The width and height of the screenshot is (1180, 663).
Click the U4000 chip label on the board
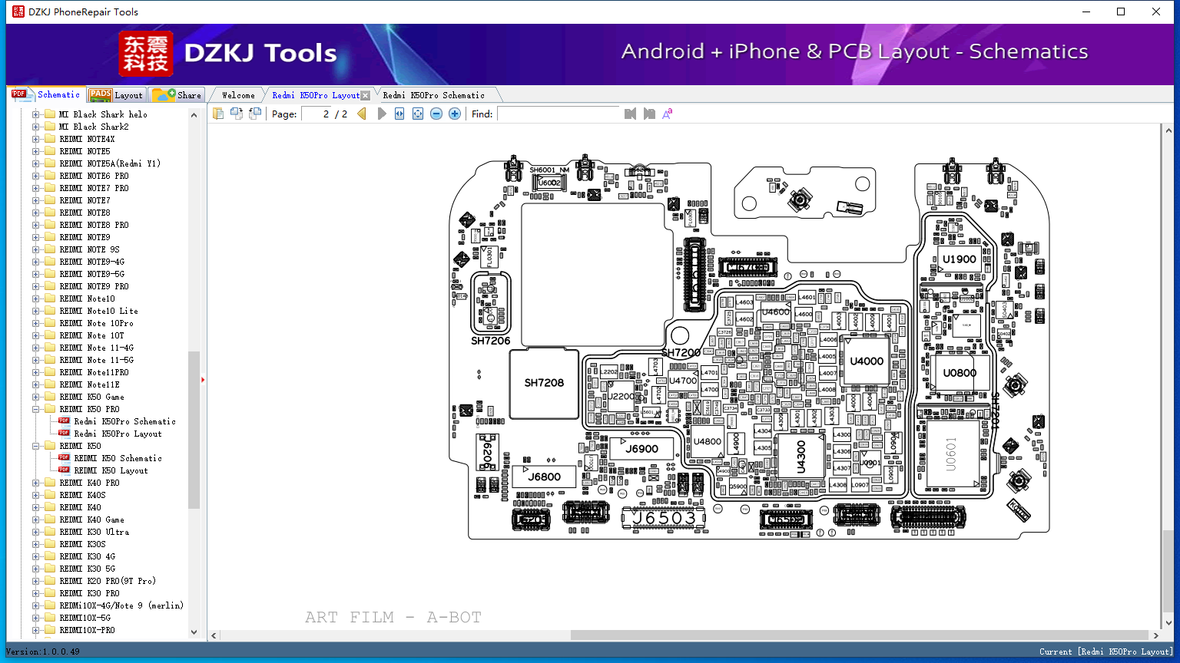coord(867,361)
